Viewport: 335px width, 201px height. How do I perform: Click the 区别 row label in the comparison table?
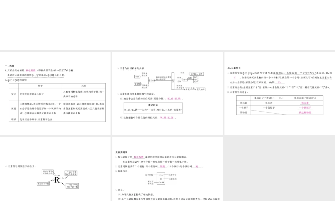point(14,109)
